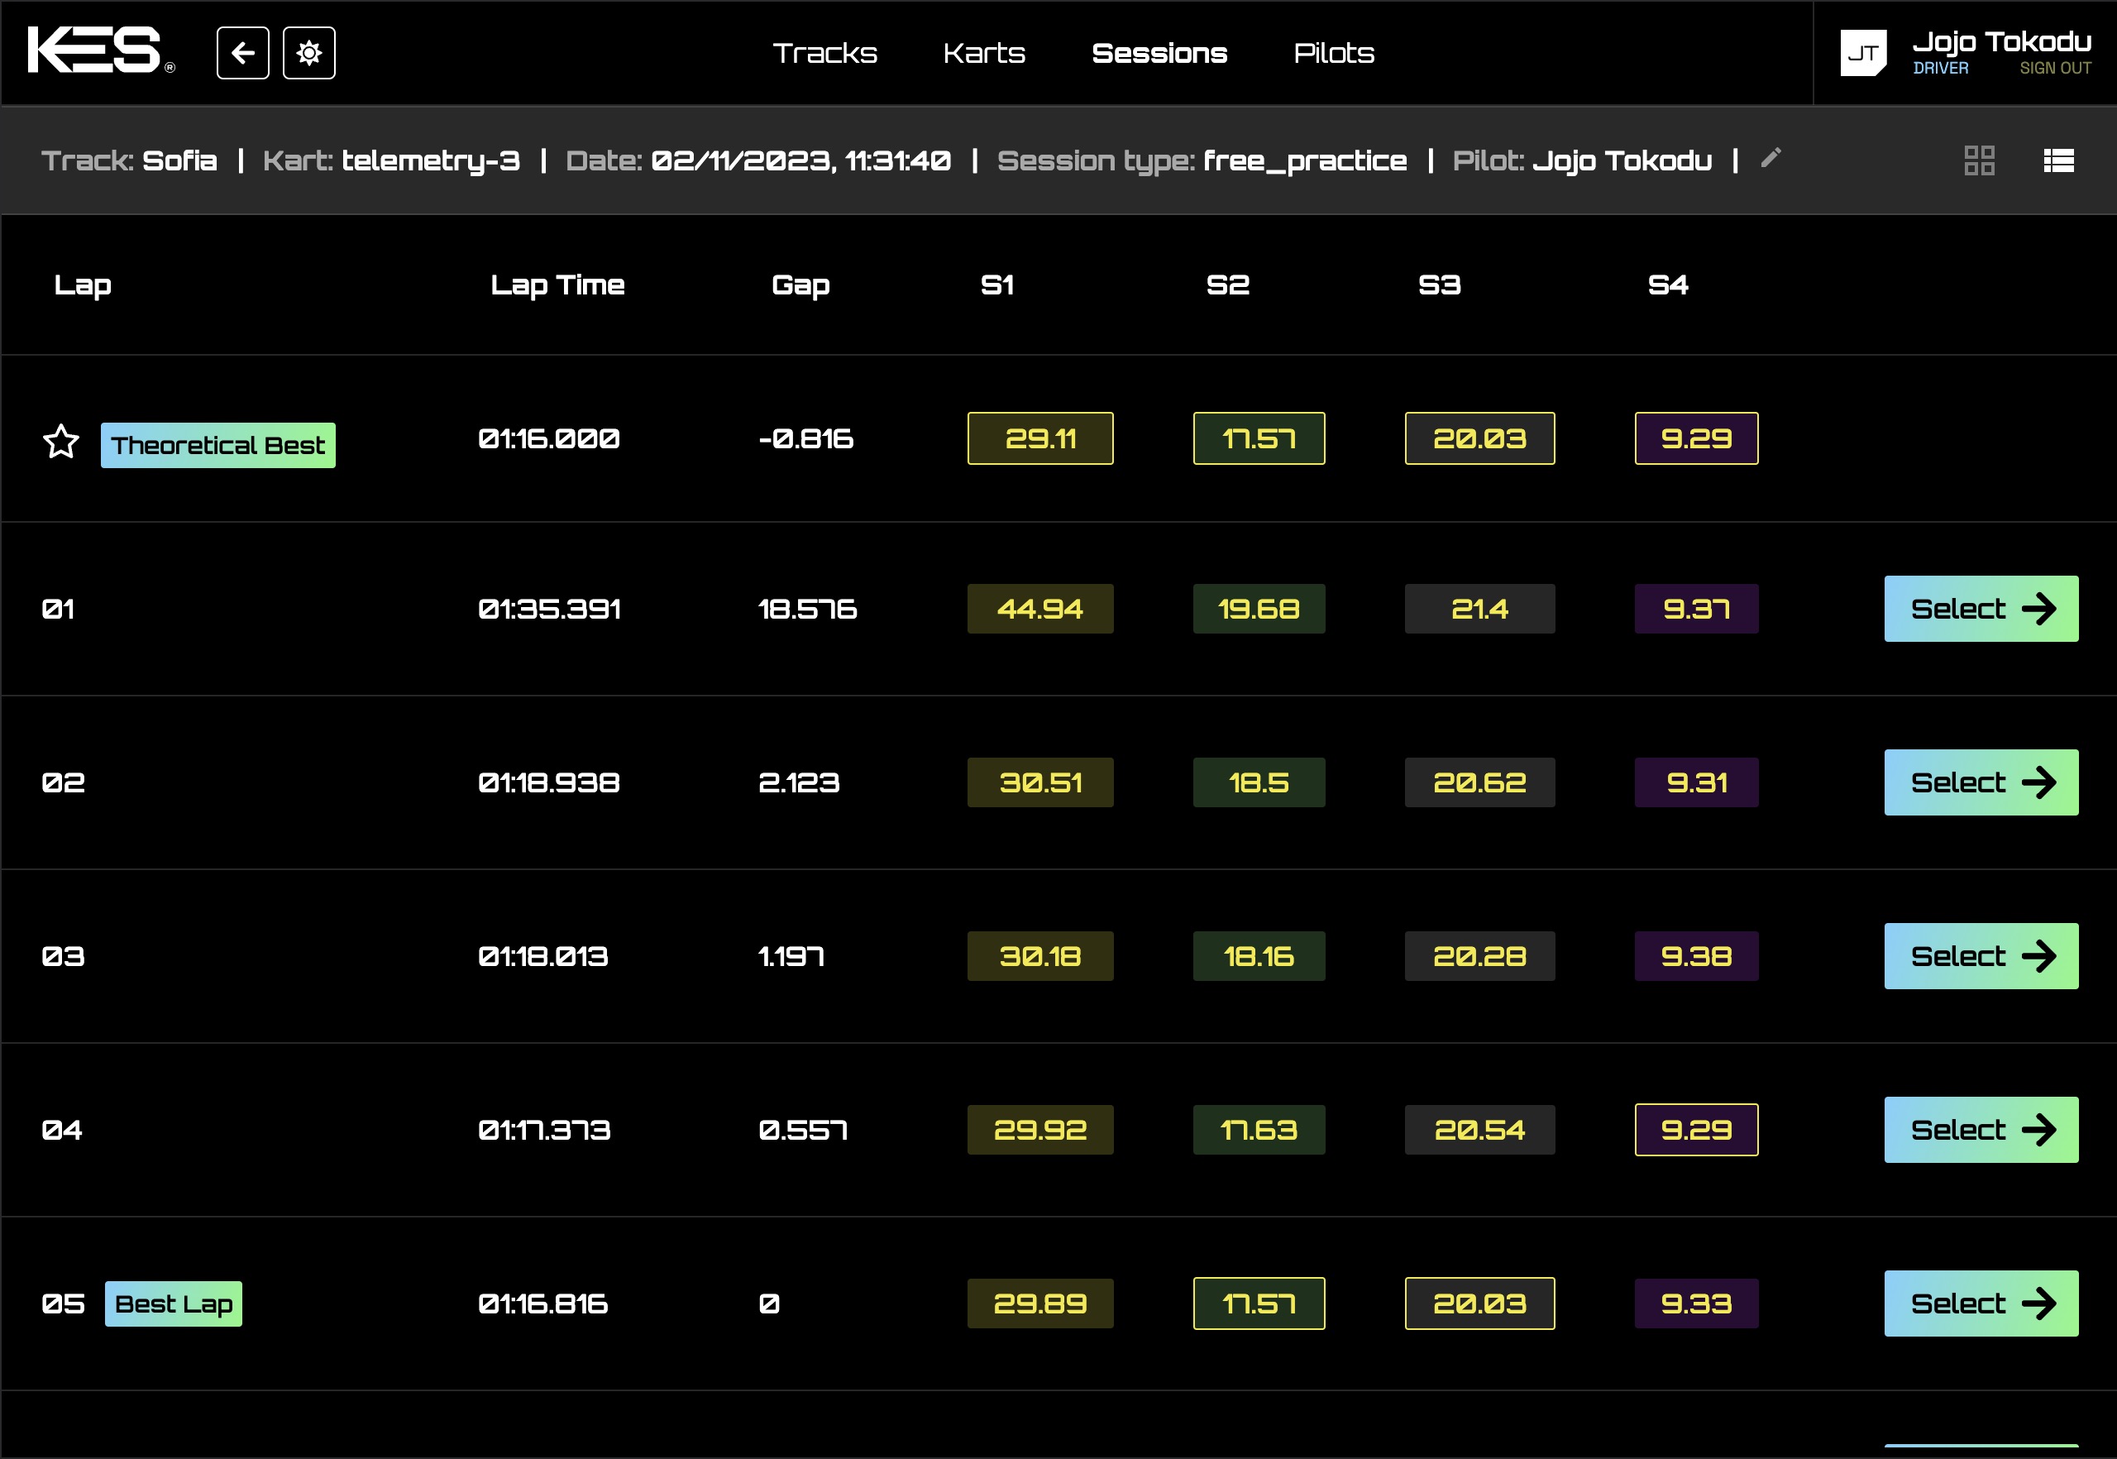Click lap time 01:35.391

pyautogui.click(x=549, y=609)
